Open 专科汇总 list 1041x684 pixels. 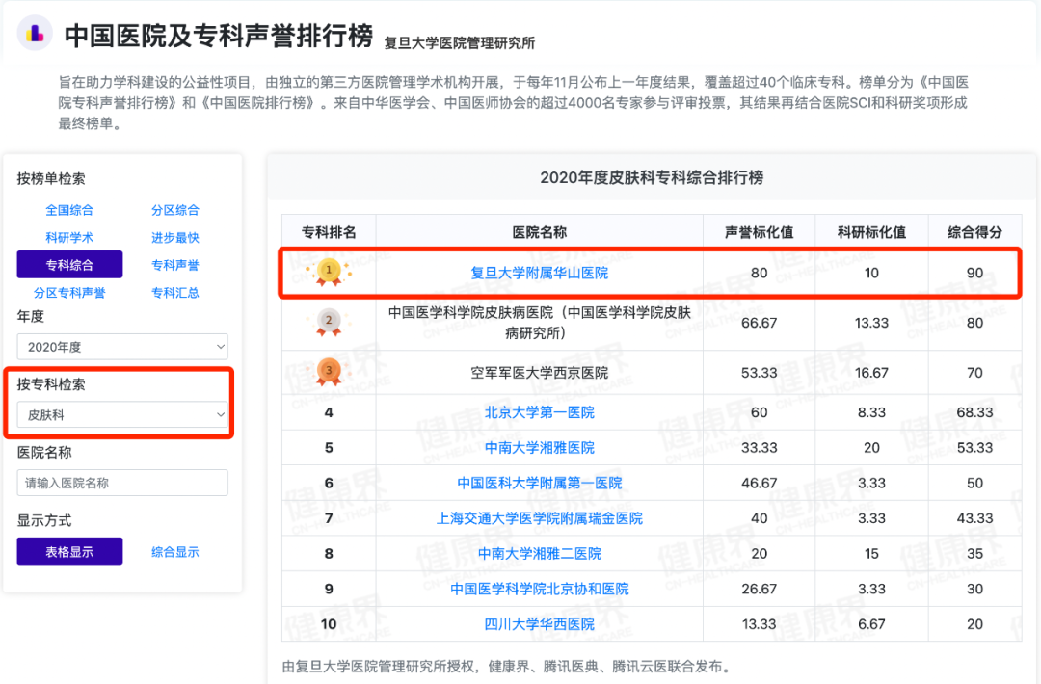point(175,293)
